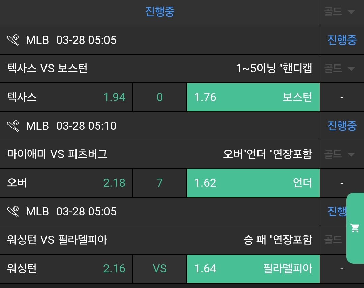Screen dimensions: 364x288
Task: Select 워싱턴 bet at 2.16 odds
Action: 66,269
